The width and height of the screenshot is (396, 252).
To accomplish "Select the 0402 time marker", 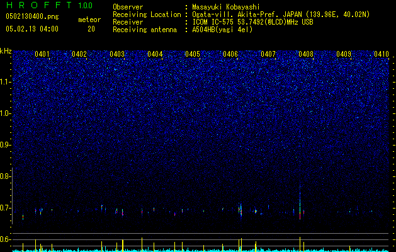I will 79,54.
